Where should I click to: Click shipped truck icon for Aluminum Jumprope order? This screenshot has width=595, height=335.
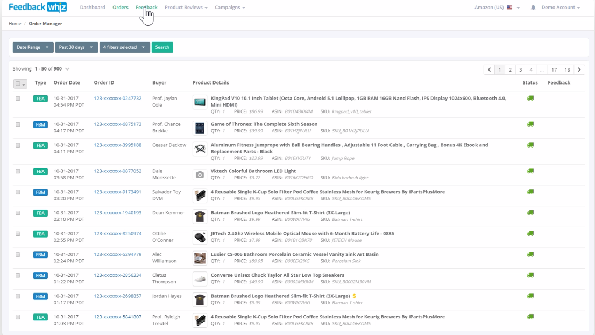point(530,145)
